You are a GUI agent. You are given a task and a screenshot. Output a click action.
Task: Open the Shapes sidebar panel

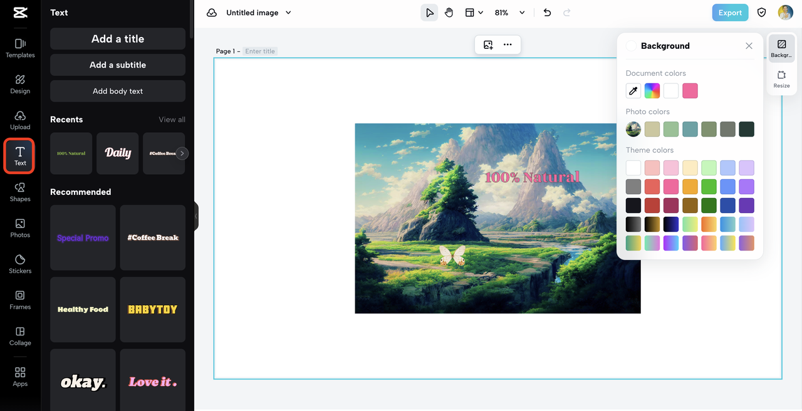pyautogui.click(x=20, y=192)
